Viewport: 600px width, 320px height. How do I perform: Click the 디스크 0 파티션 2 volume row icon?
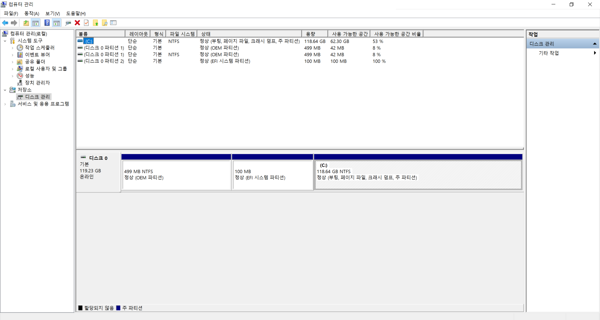[x=80, y=61]
